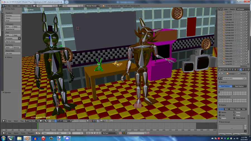The image size is (251, 141).
Task: Open the 3D viewport editor type selector
Action: 4,121
